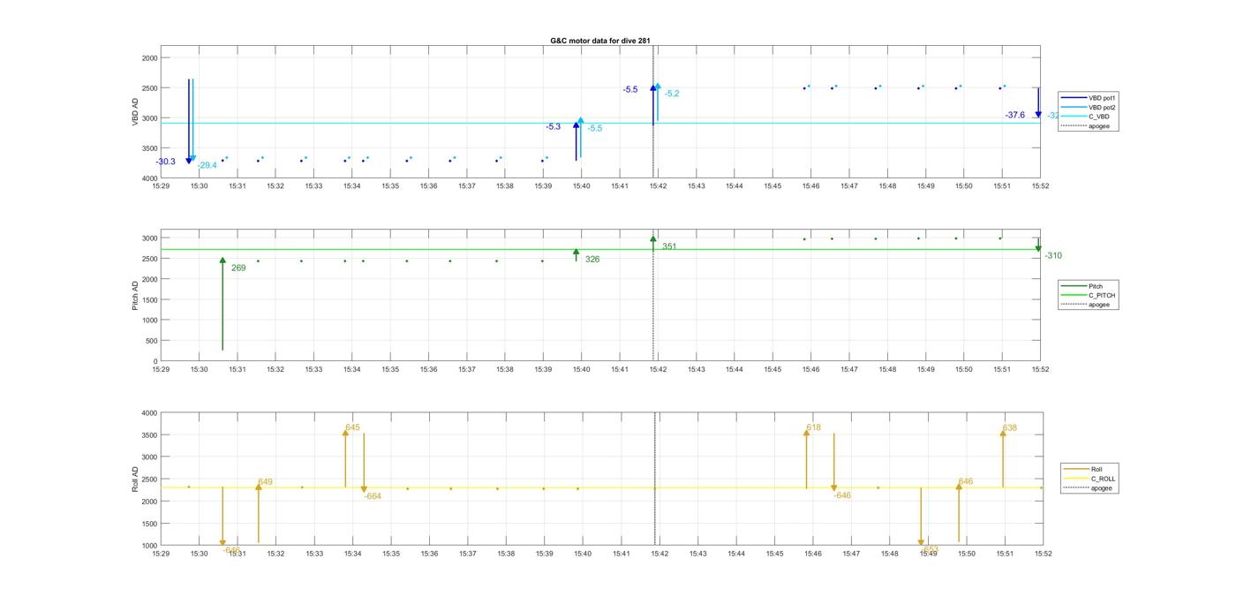Click the '638' roll annotation
Screen dimensions: 1236x612
coord(1009,428)
